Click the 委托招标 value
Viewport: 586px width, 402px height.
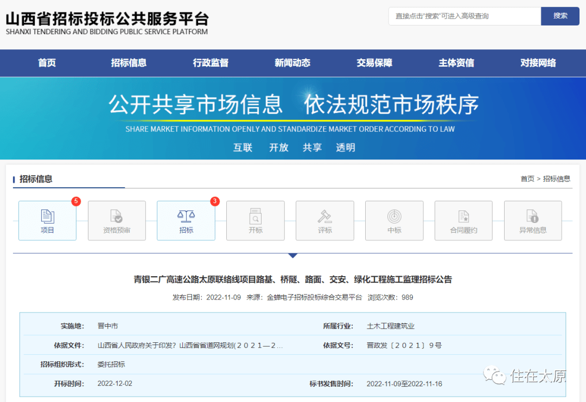pos(111,364)
